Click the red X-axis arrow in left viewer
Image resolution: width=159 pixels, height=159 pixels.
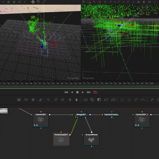53,42
